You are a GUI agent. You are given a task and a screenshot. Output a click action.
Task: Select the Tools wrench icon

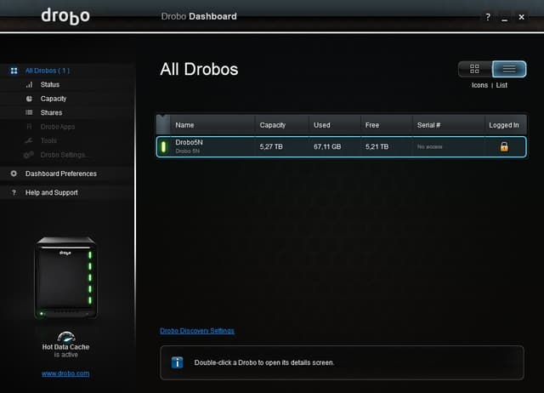click(x=29, y=140)
